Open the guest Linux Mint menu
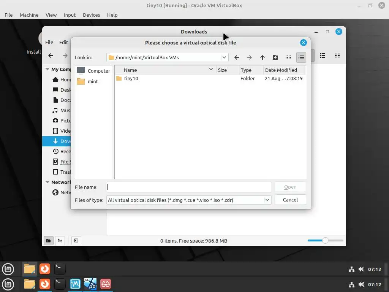Image resolution: width=389 pixels, height=292 pixels. coord(8,269)
